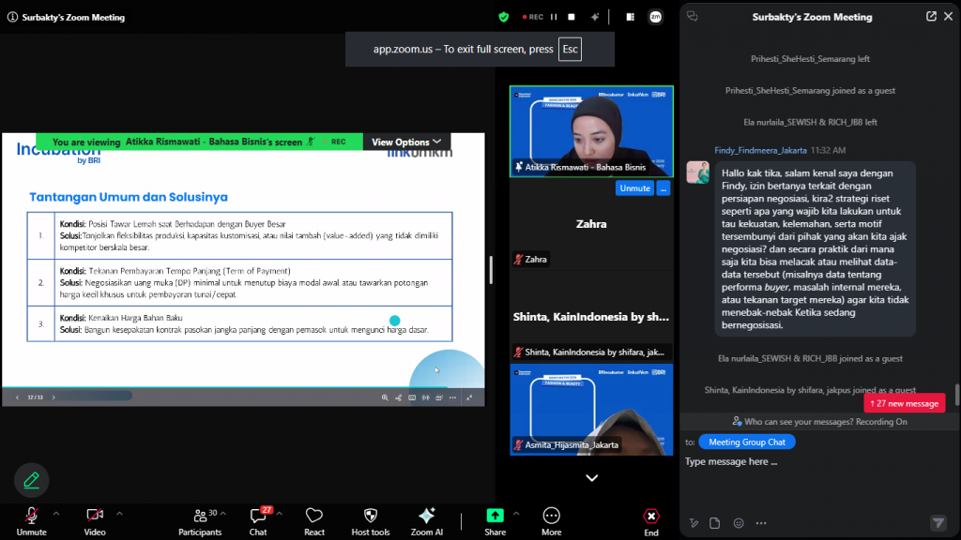Jump to the 27 new messages
The width and height of the screenshot is (961, 540).
(904, 403)
